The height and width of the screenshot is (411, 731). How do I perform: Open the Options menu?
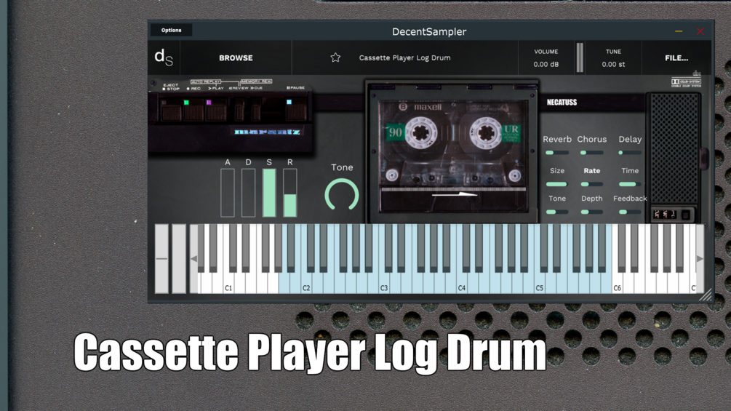(x=171, y=31)
